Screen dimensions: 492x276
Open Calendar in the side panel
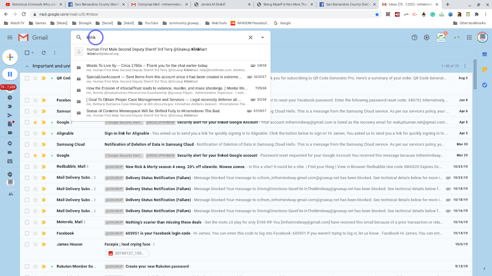point(484,54)
